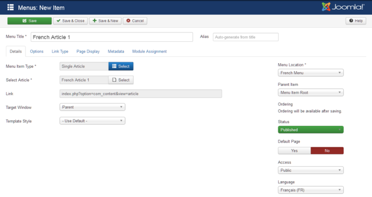
Task: Click the French Article 1 selected article field
Action: [84, 80]
